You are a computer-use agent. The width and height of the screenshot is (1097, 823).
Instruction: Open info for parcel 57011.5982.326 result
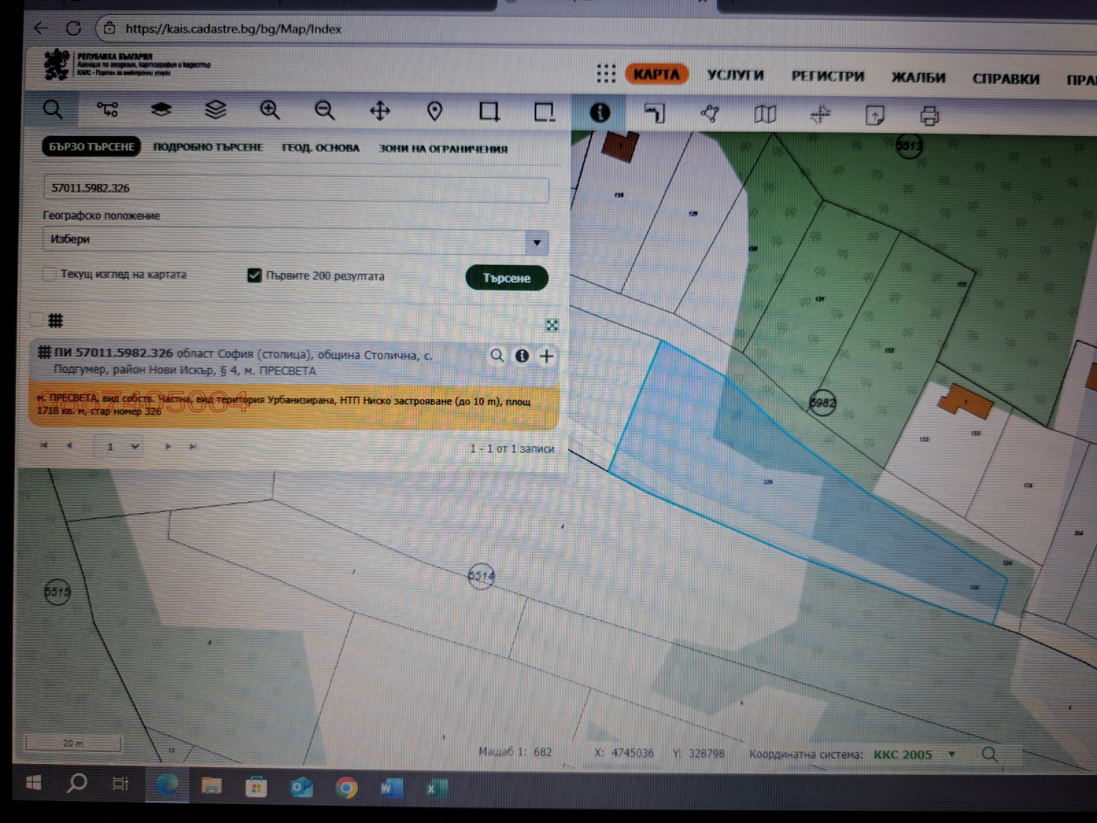click(522, 356)
